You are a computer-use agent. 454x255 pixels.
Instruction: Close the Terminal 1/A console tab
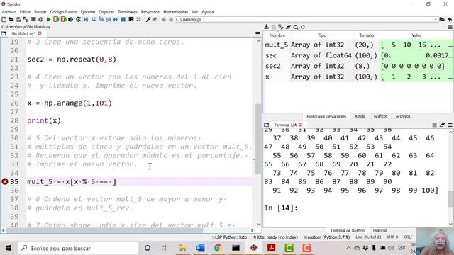tap(300, 125)
